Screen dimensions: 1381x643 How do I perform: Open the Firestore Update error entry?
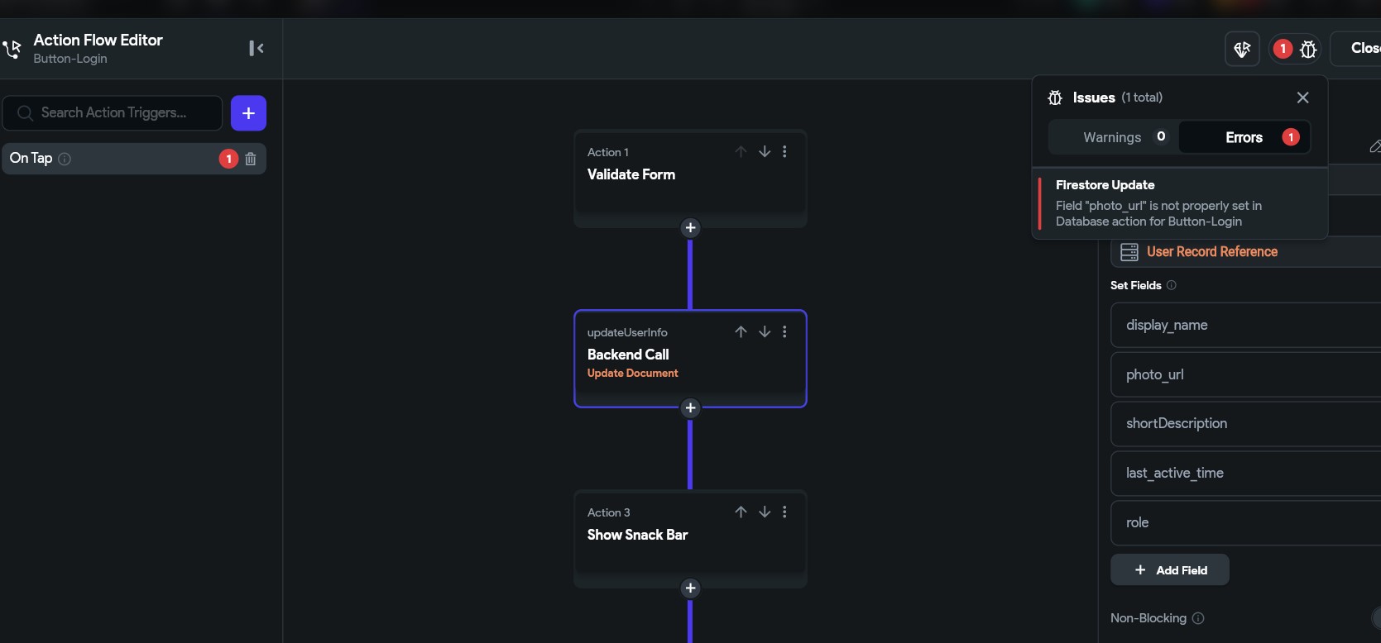(1180, 203)
